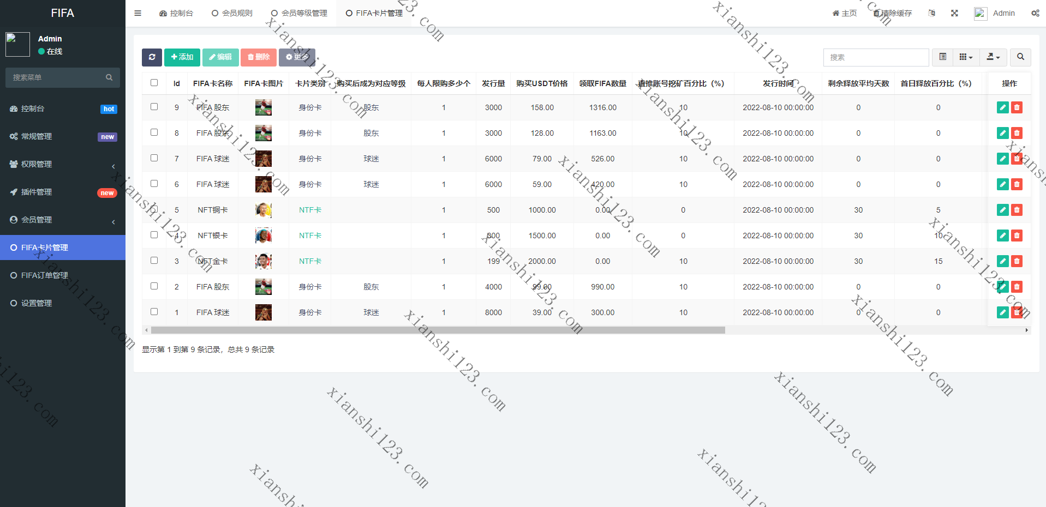Expand 会员管理 sidebar menu
1046x507 pixels.
(63, 220)
